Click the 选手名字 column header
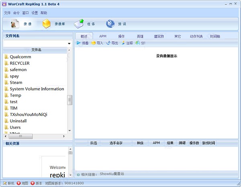Image resolution: width=241 pixels, height=187 pixels. (x=115, y=143)
